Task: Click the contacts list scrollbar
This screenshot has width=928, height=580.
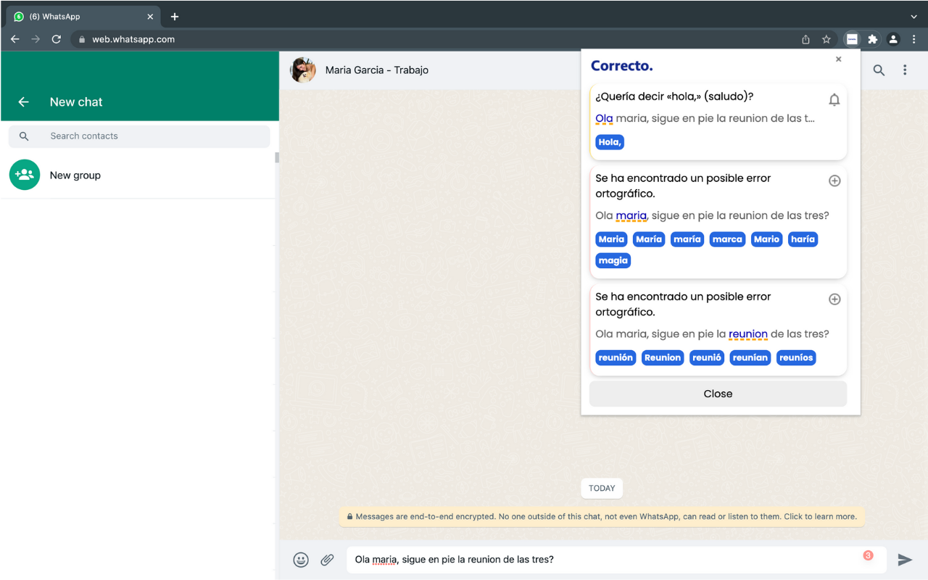Action: [x=277, y=157]
